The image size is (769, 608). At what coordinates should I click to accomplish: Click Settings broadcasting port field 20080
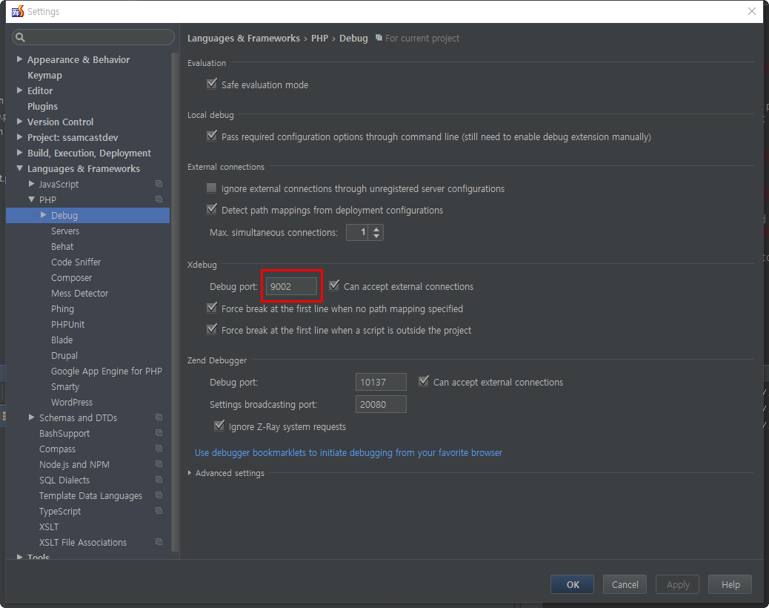tap(381, 404)
